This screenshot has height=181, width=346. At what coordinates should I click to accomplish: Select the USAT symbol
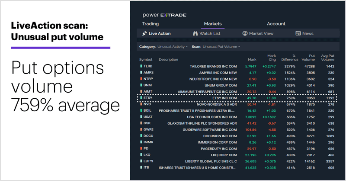(148, 116)
